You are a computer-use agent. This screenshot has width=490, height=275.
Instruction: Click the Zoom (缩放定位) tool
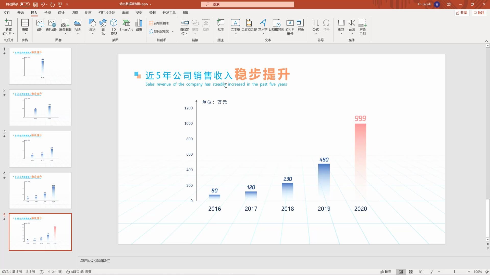[x=185, y=27]
